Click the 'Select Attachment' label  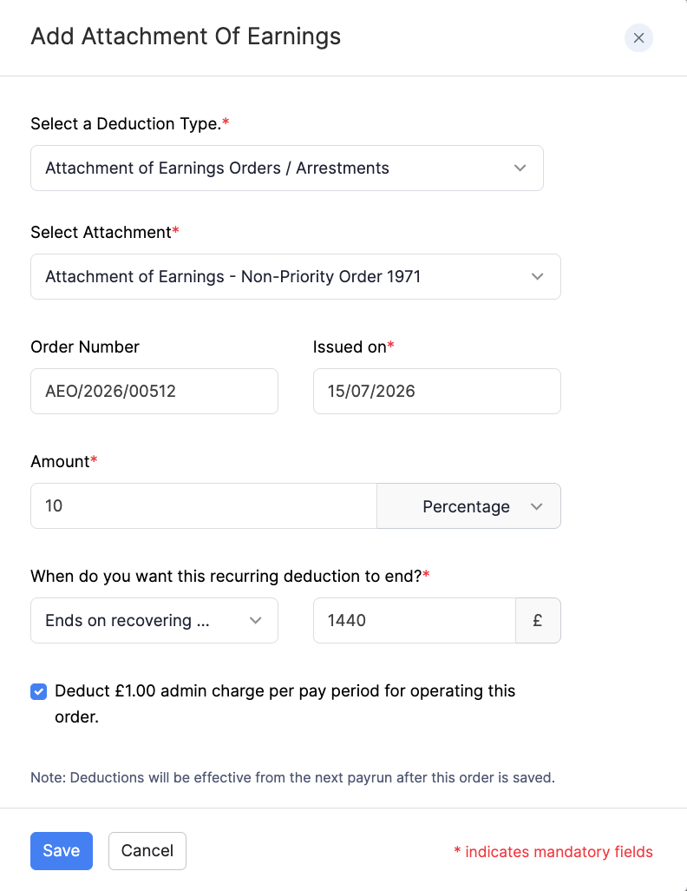105,232
